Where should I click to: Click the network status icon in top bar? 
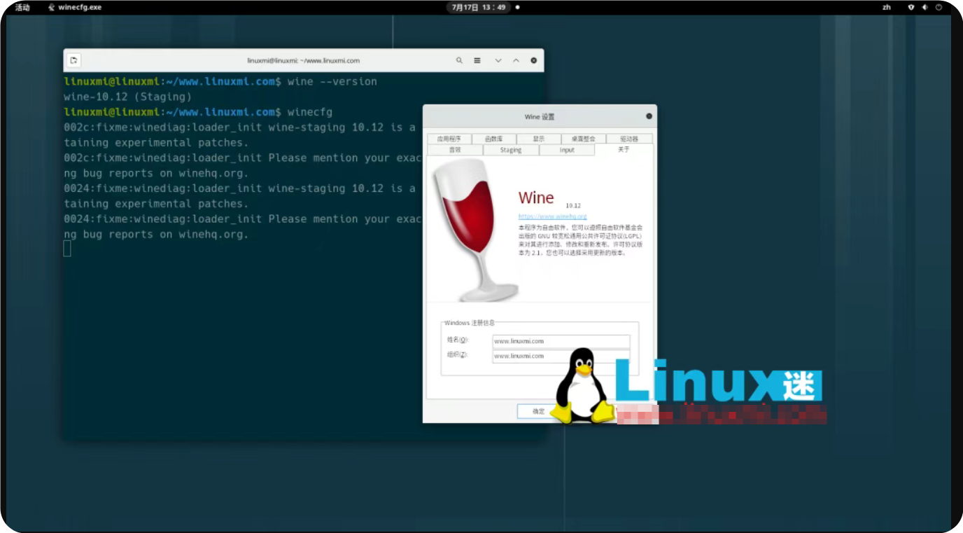[x=911, y=7]
